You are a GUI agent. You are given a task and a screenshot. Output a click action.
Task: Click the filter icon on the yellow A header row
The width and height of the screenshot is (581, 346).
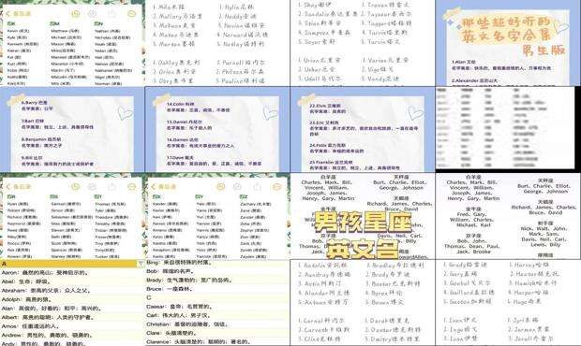pos(141,264)
